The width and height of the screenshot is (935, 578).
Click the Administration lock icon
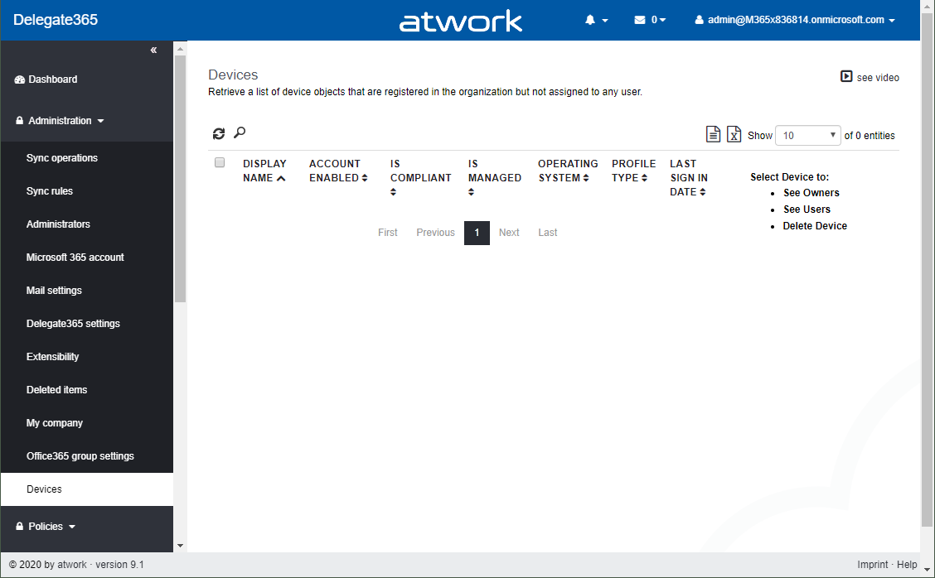point(20,120)
